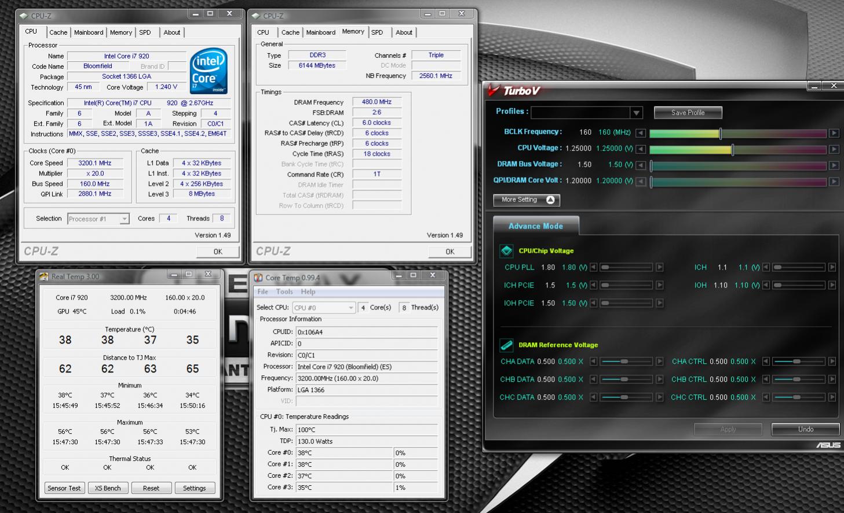844x513 pixels.
Task: Click Tj. Max 100°C field in Core Temp
Action: (367, 430)
